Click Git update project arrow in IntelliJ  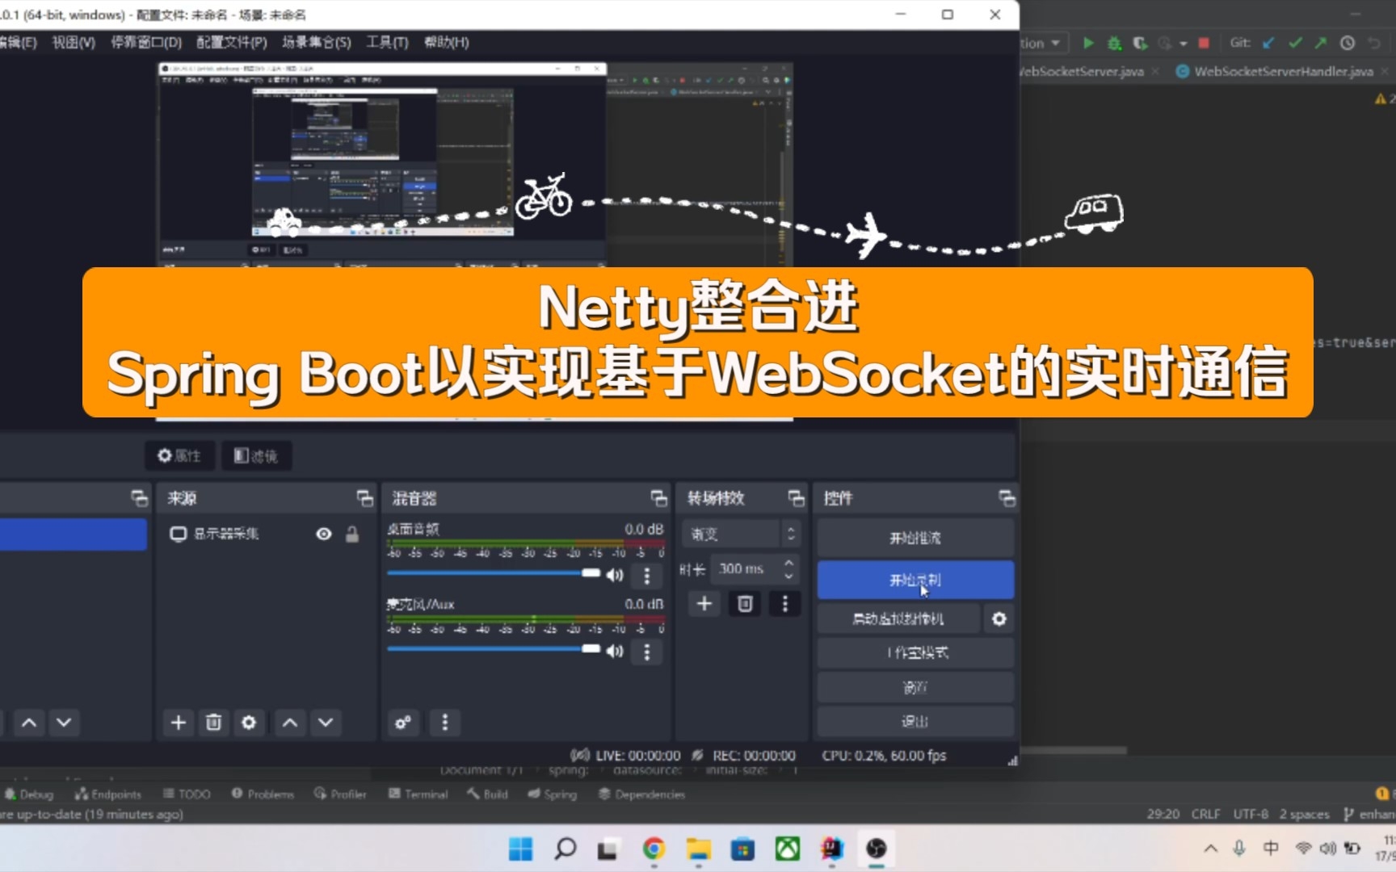[1269, 43]
